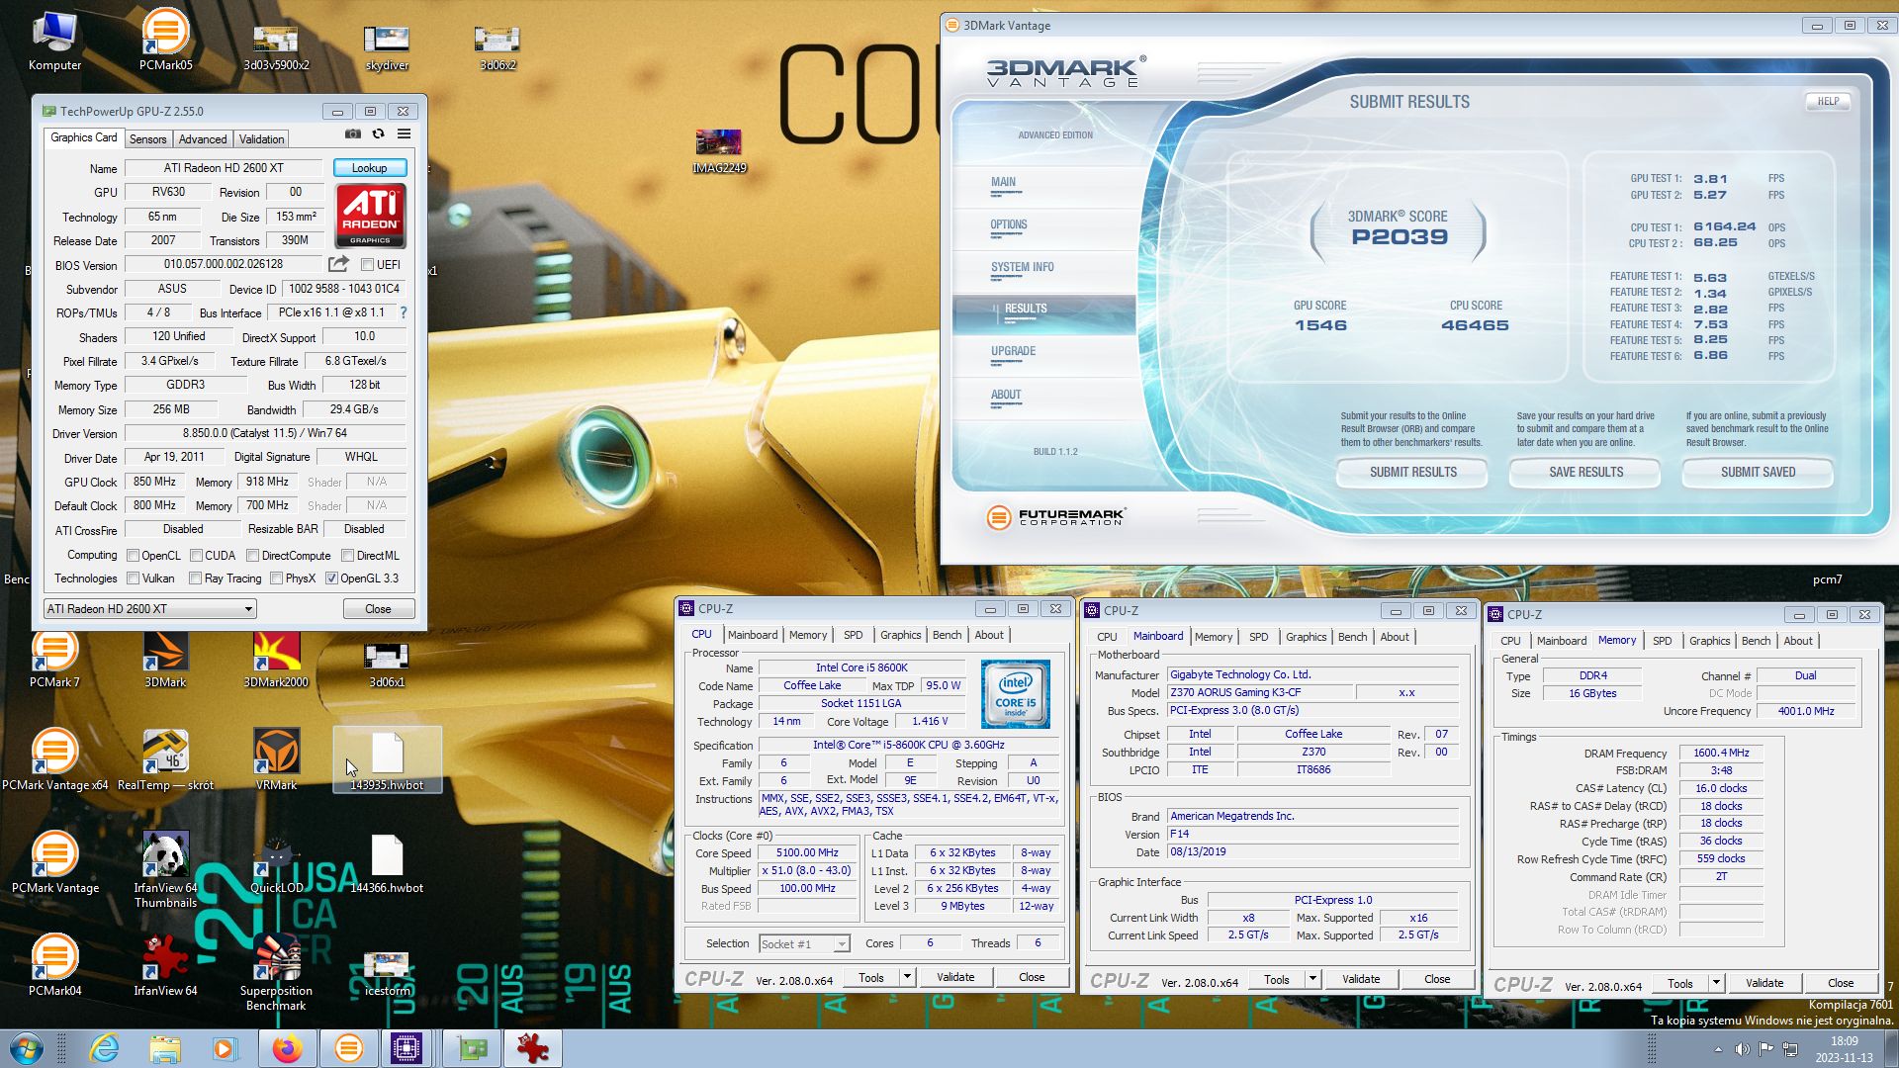Open SYSTEM INFO in 3DMark Vantage

tap(1022, 267)
